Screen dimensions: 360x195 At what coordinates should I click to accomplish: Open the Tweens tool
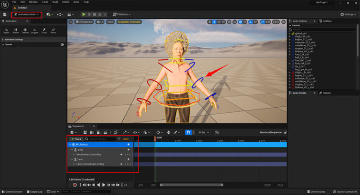pos(25,31)
